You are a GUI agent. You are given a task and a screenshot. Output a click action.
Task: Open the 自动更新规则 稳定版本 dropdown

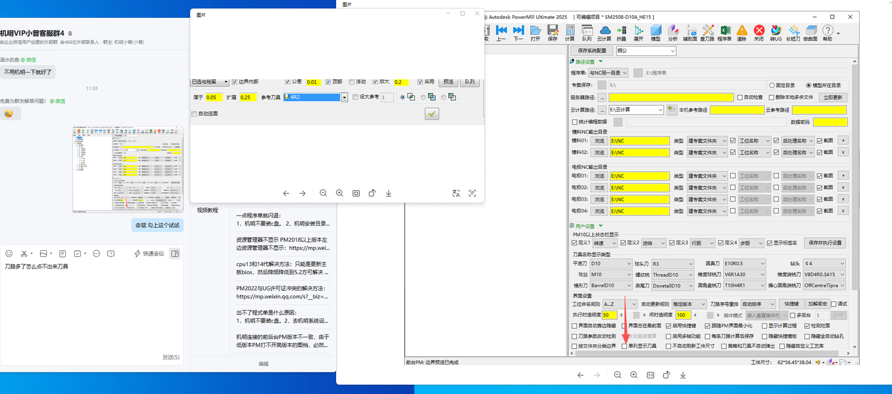pos(689,304)
